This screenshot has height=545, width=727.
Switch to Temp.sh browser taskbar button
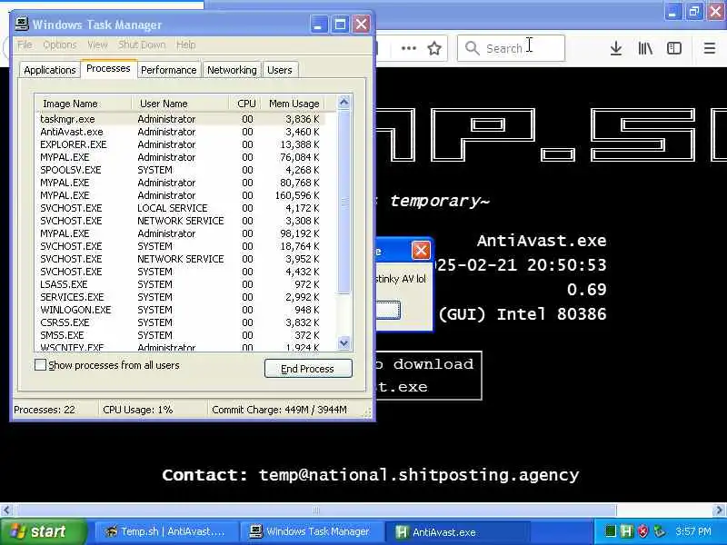pos(167,531)
